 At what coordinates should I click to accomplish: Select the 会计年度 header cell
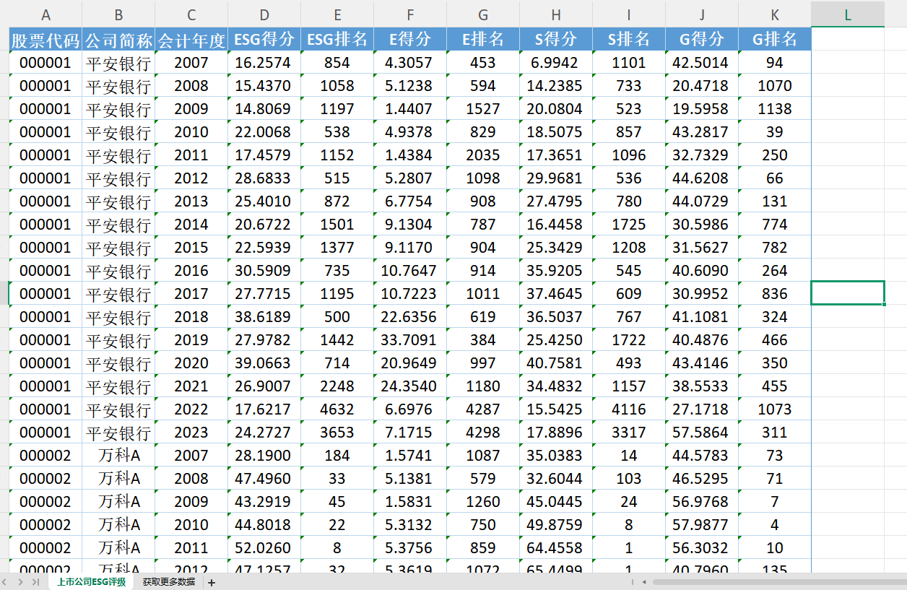191,39
